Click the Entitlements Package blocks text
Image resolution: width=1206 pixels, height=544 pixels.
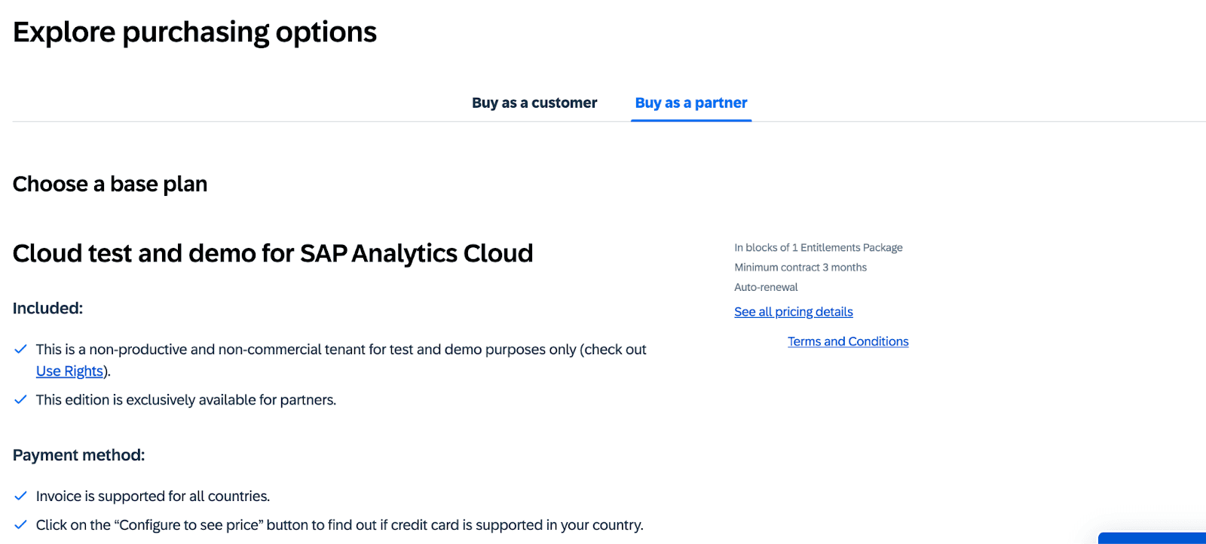coord(818,247)
